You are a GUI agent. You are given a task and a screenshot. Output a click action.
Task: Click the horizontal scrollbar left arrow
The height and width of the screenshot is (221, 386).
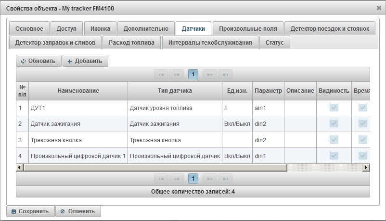pyautogui.click(x=20, y=167)
